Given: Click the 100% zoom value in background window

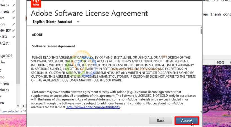Looking at the screenshot, I should tap(220, 62).
